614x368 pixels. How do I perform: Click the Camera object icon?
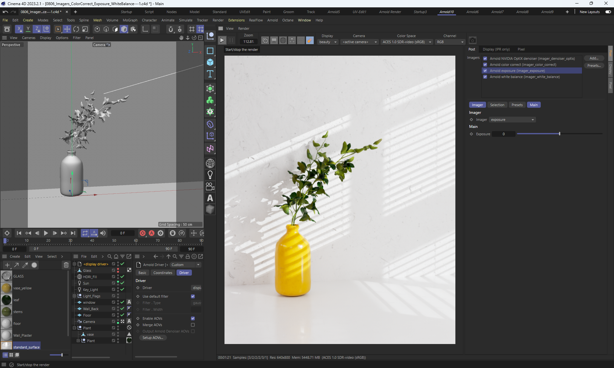(x=210, y=186)
